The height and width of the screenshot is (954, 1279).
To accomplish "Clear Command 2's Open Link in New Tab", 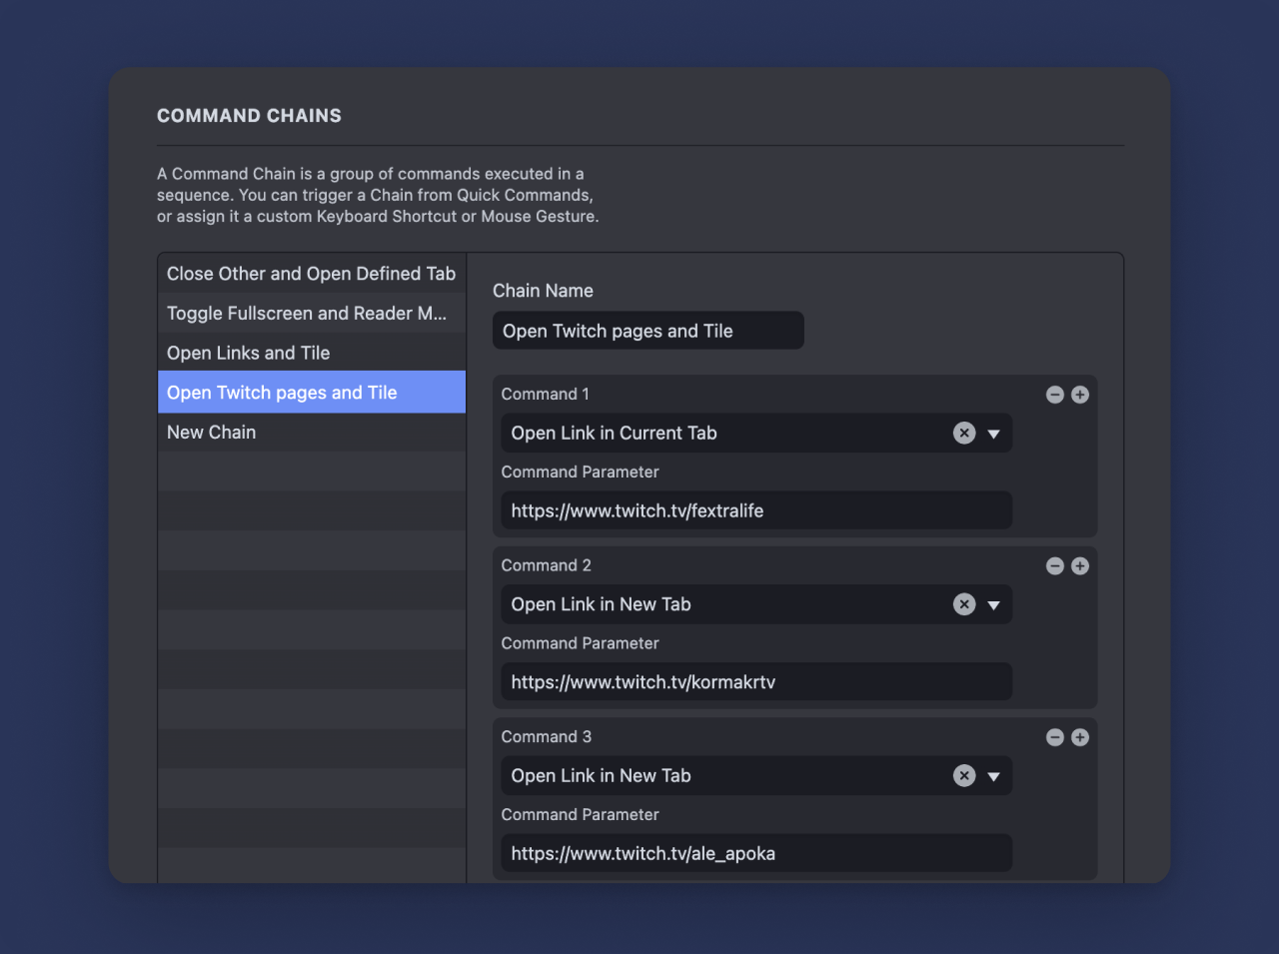I will (964, 604).
